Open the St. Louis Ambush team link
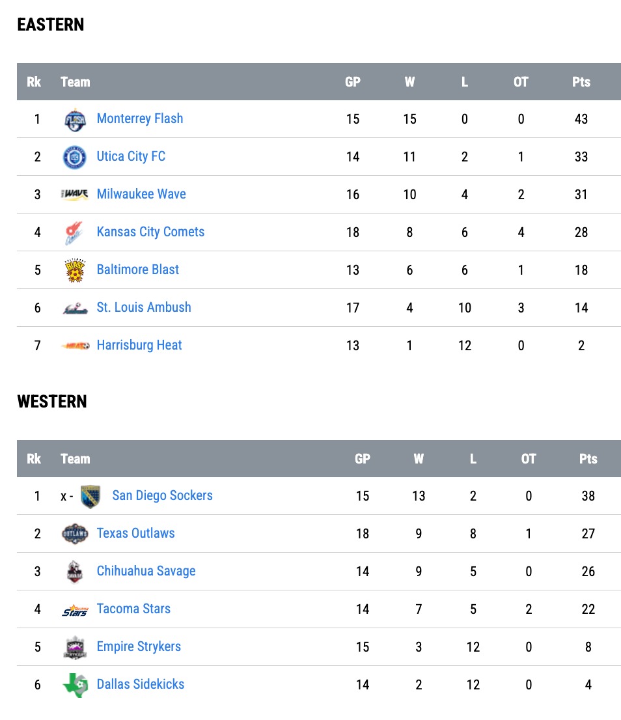This screenshot has width=621, height=720. coord(144,307)
